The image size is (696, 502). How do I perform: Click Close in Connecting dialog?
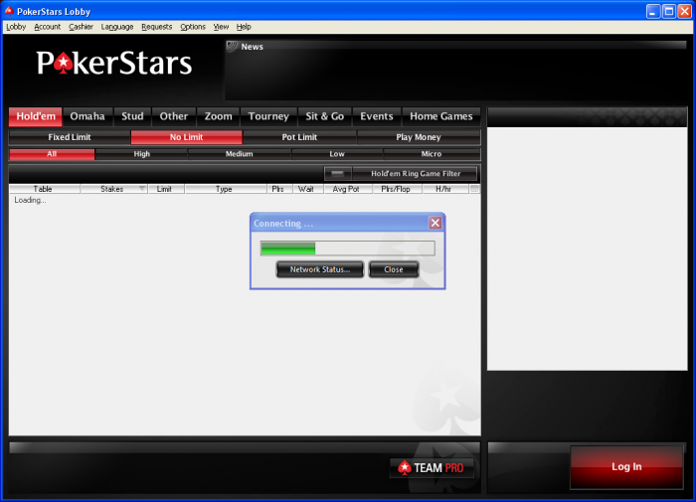[x=394, y=269]
